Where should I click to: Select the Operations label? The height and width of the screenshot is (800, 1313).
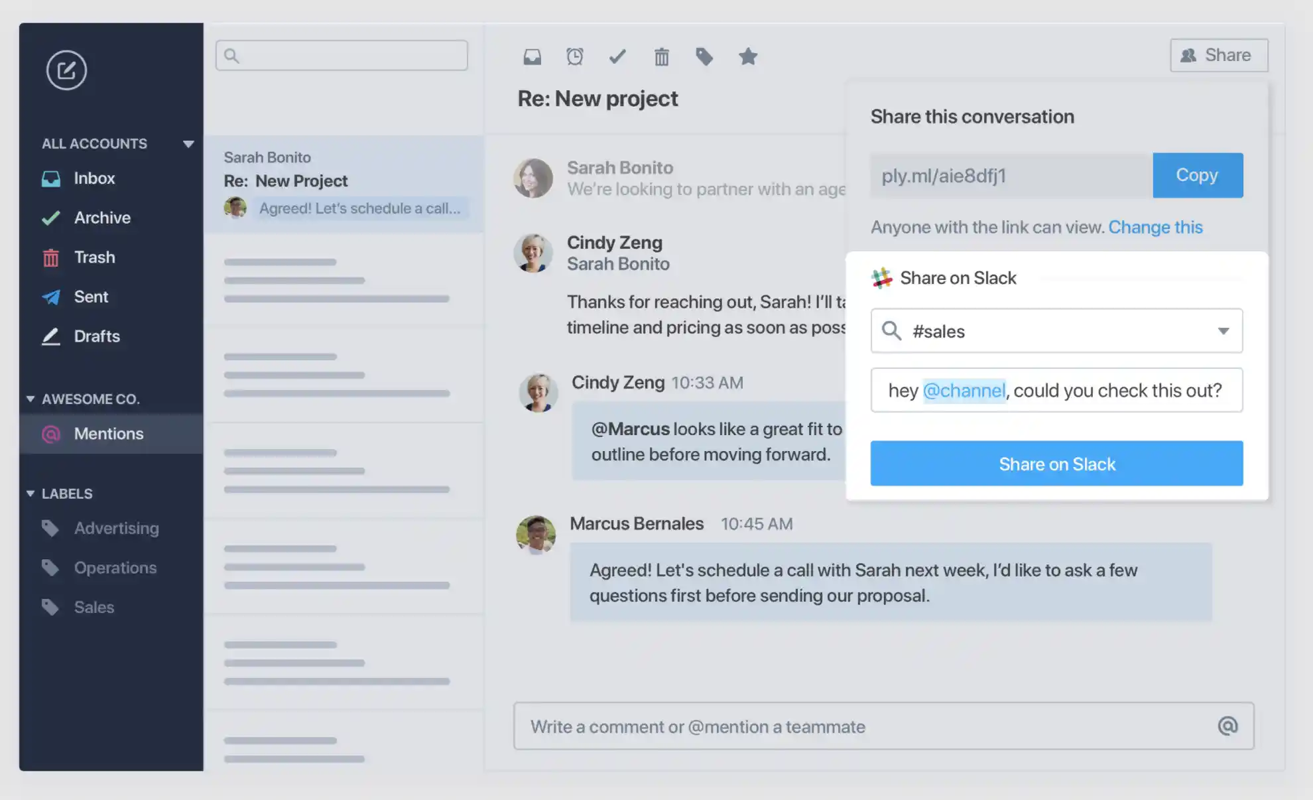115,568
